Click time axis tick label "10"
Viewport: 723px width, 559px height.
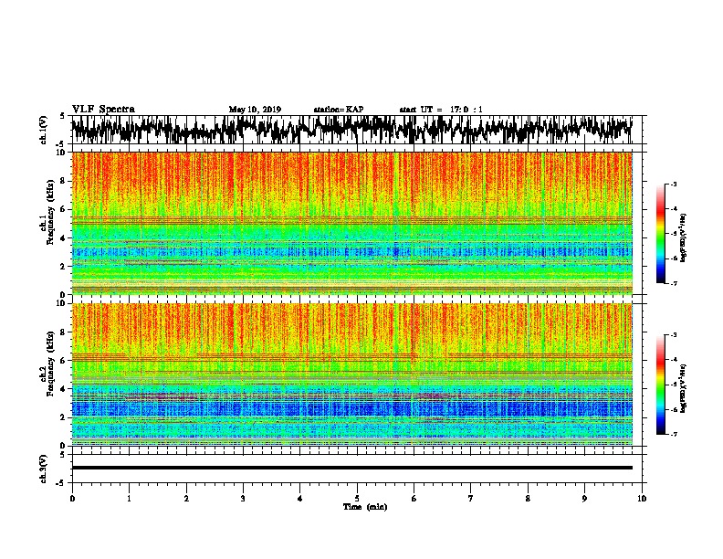tap(642, 499)
